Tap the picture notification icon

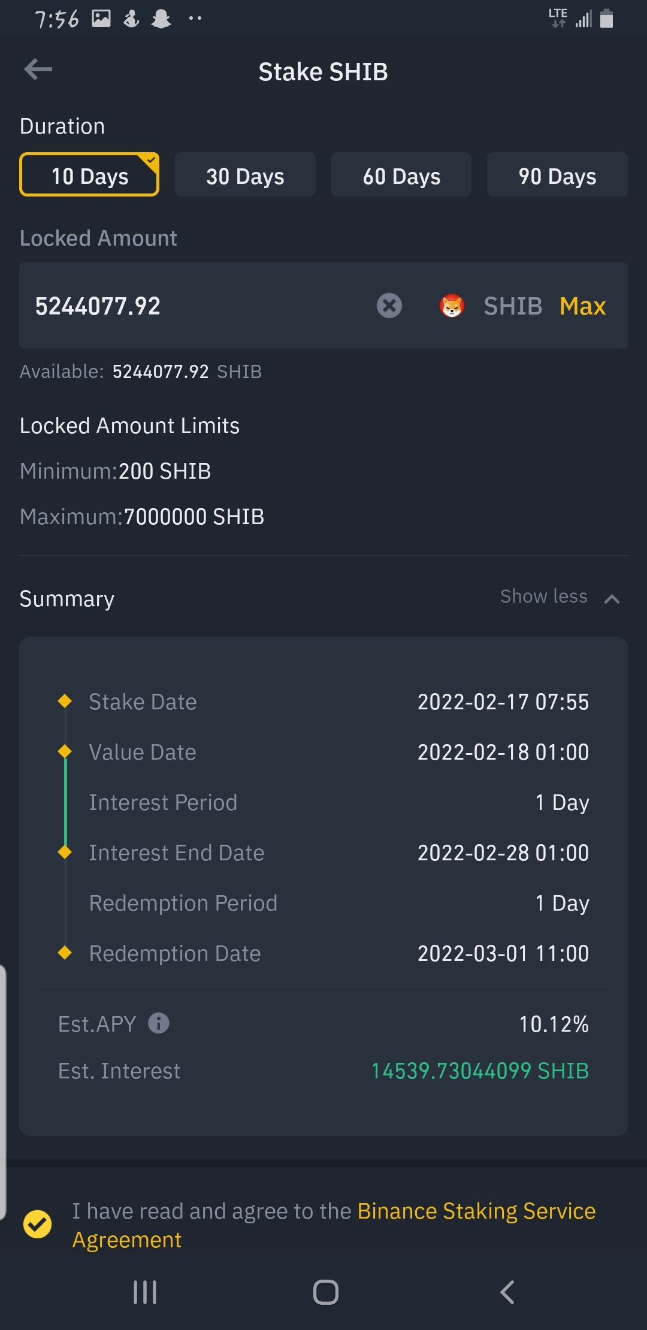[101, 19]
